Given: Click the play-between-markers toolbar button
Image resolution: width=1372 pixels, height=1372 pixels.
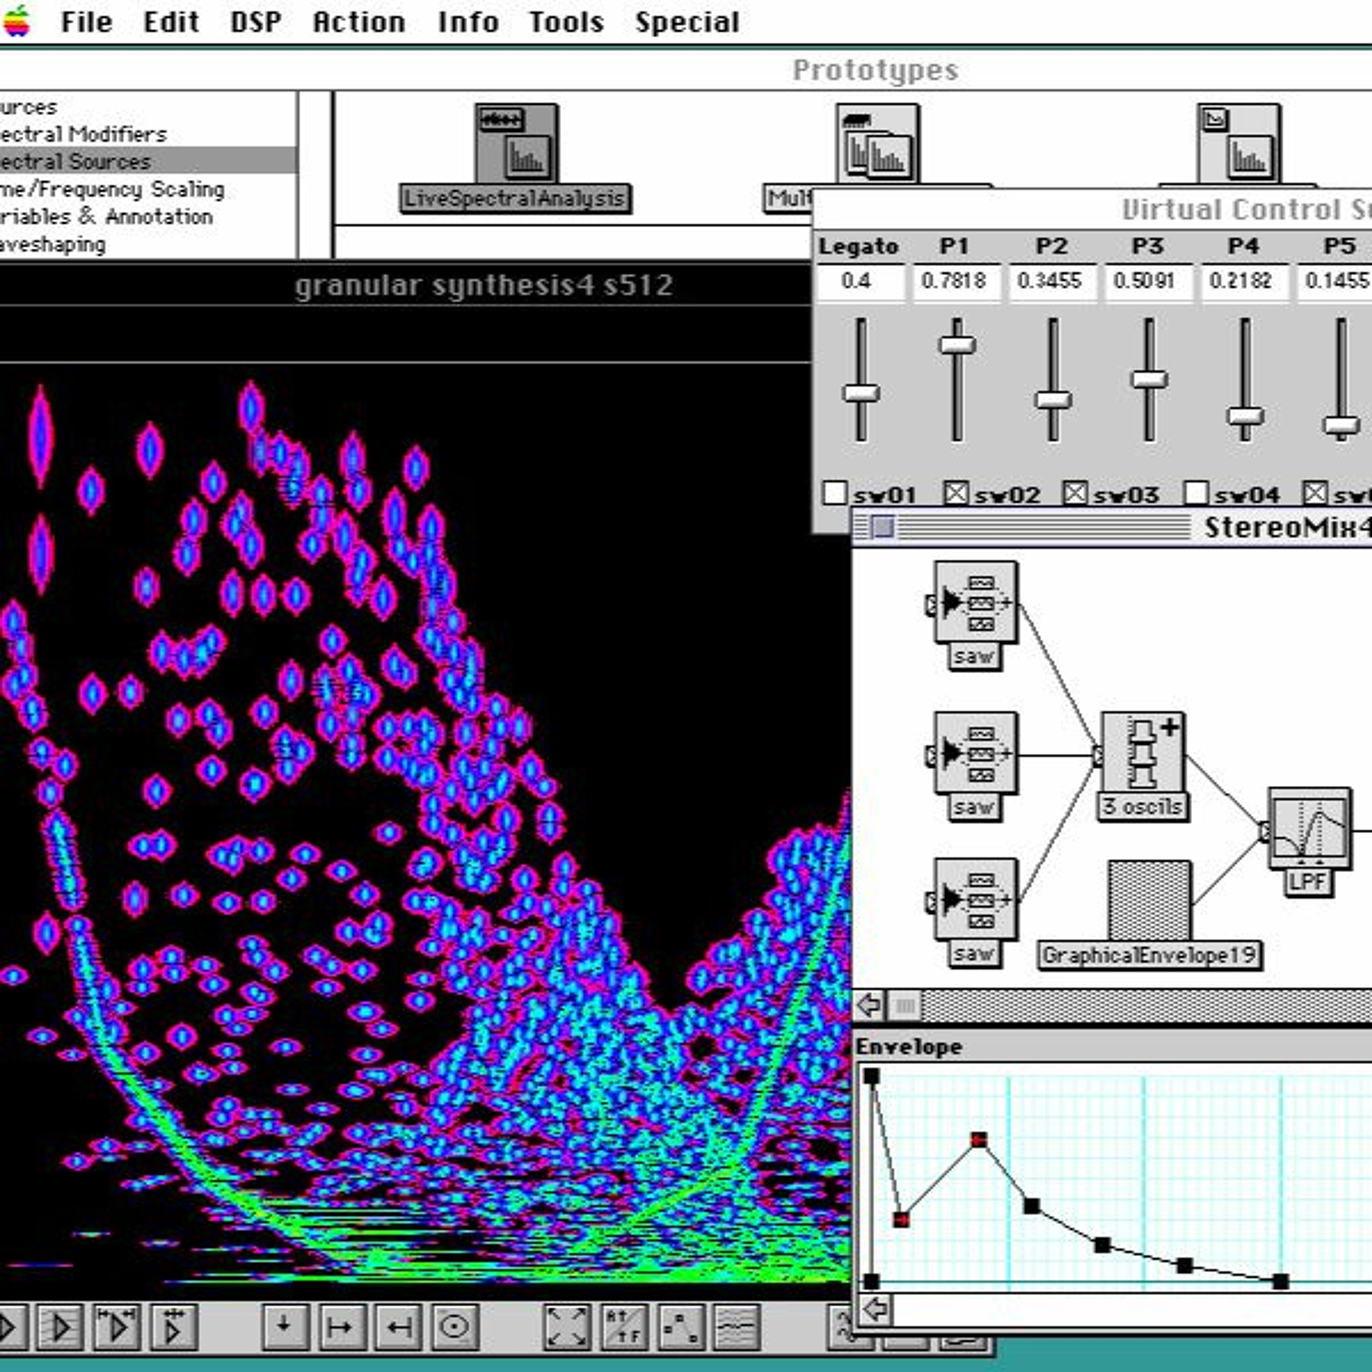Looking at the screenshot, I should click(x=117, y=1327).
